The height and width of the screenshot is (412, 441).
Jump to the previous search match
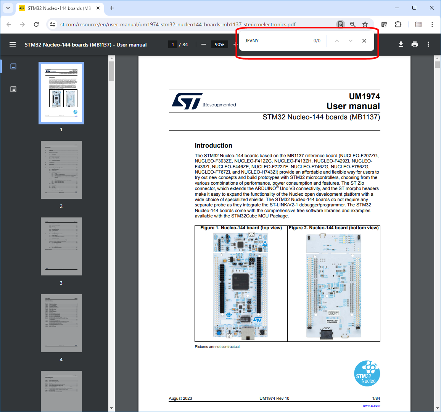[x=336, y=40]
